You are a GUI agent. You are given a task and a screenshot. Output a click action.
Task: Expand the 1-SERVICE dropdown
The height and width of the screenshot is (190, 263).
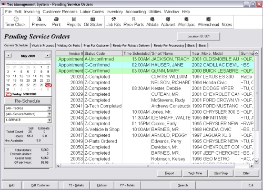coord(49,120)
